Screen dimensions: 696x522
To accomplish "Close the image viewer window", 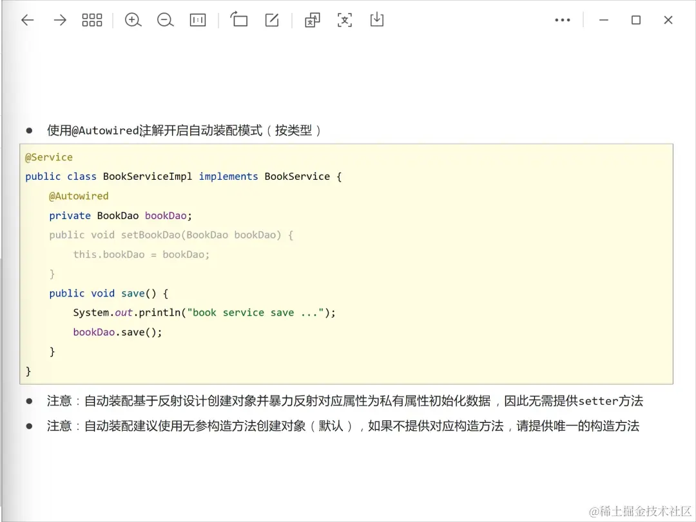I will [x=668, y=20].
